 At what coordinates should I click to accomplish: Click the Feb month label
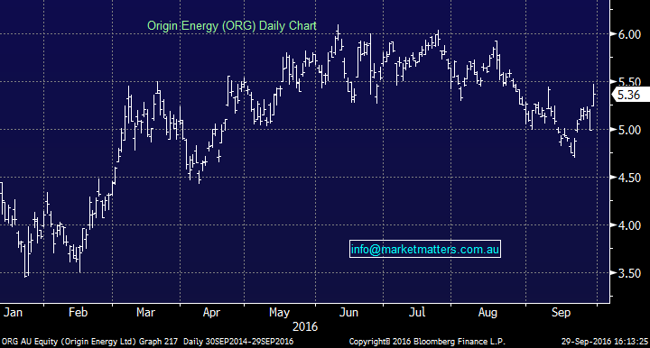tap(78, 312)
